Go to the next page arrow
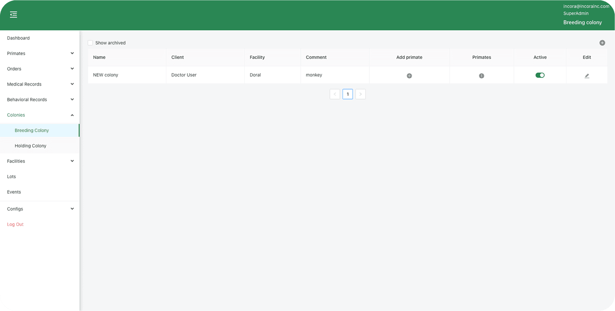 360,94
